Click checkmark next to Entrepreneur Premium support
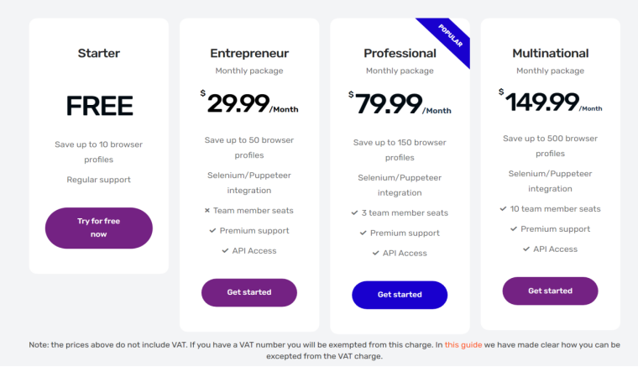 (212, 231)
